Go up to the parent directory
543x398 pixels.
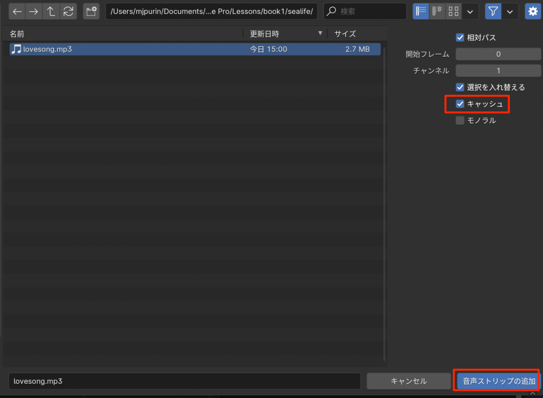(51, 11)
